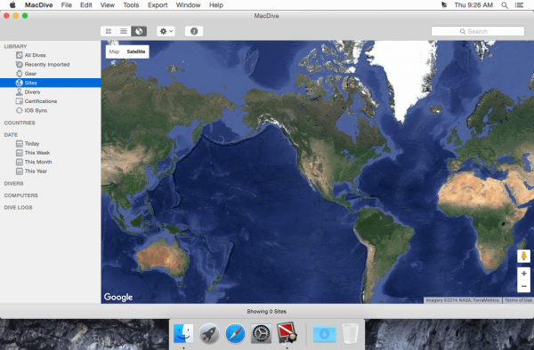Click the Recently Imported clock icon
This screenshot has width=534, height=350.
[x=20, y=64]
